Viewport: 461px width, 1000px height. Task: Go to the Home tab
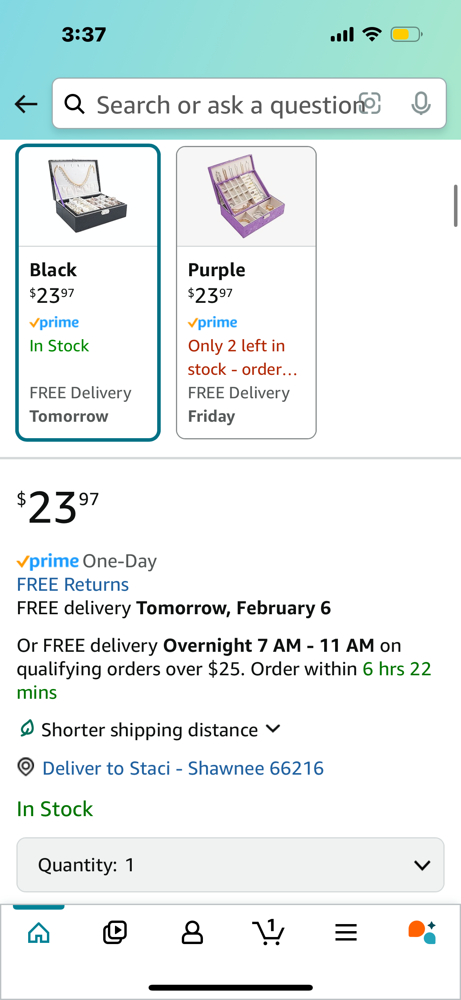coord(39,932)
